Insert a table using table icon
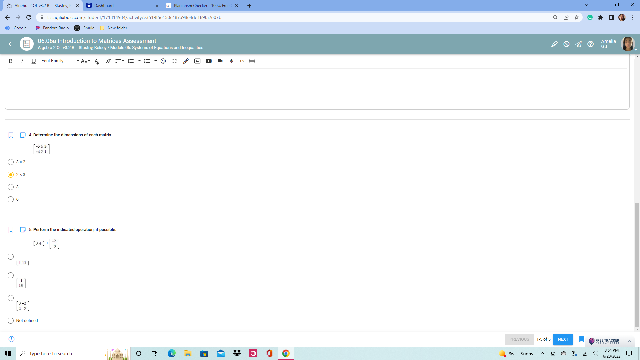Image resolution: width=640 pixels, height=360 pixels. click(252, 61)
